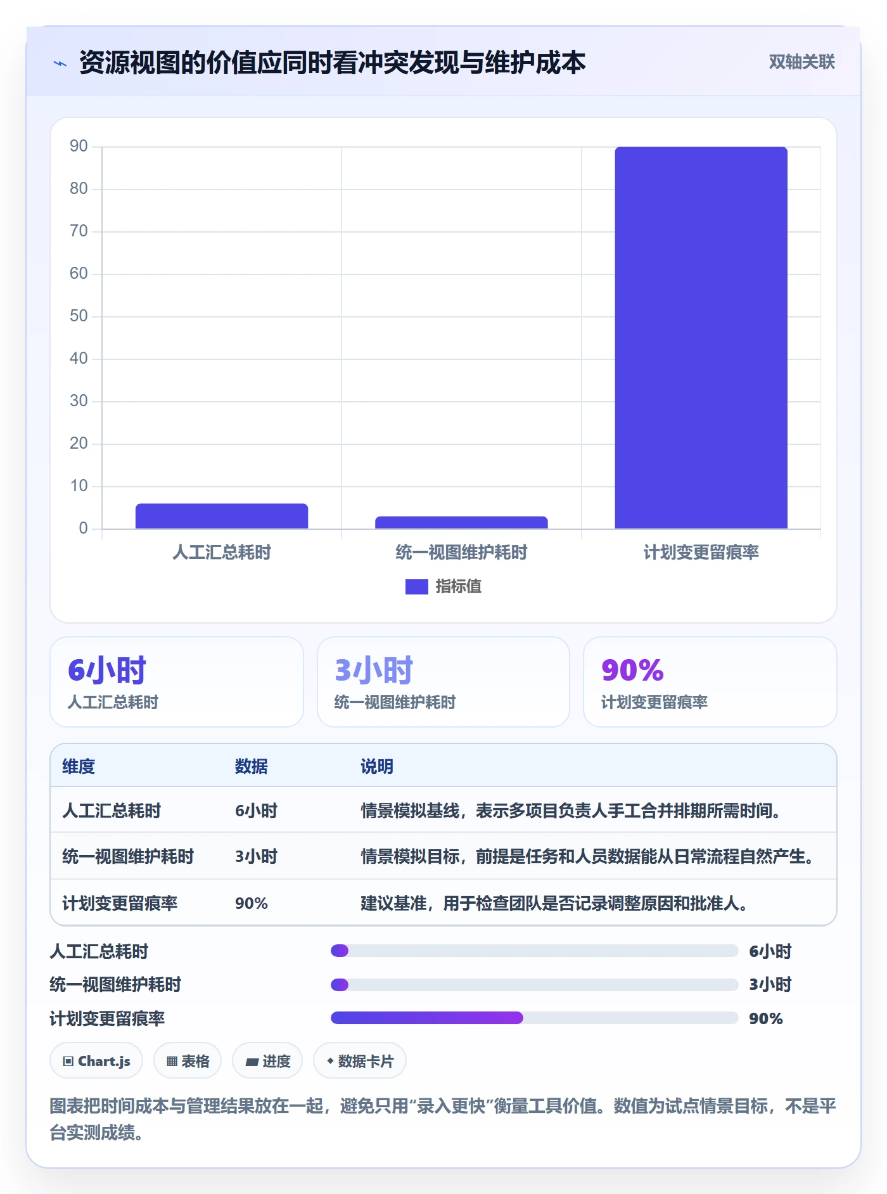Click description starting 情景模拟目标
This screenshot has width=887, height=1194.
pos(587,856)
